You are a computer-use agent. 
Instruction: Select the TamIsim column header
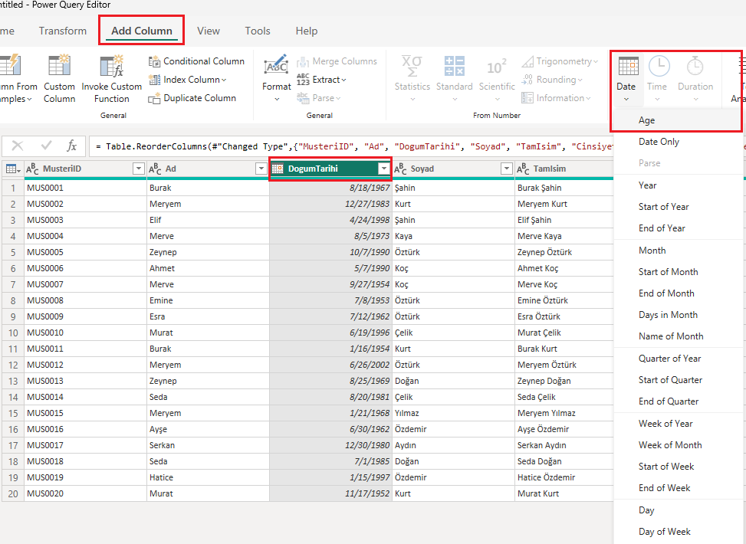564,169
